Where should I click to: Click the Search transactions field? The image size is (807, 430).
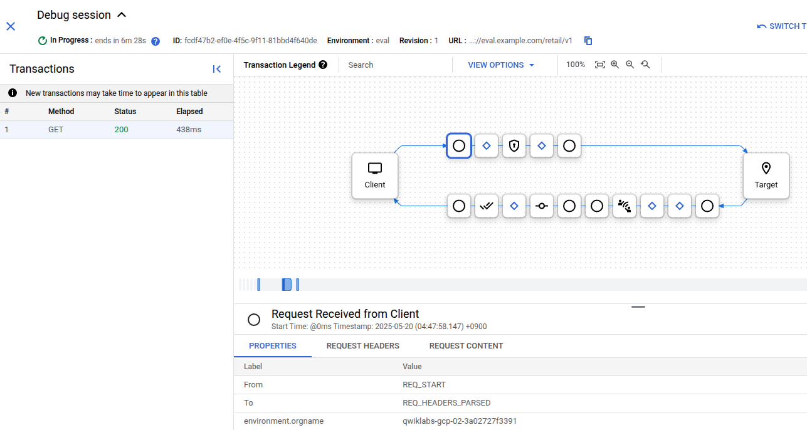[396, 65]
